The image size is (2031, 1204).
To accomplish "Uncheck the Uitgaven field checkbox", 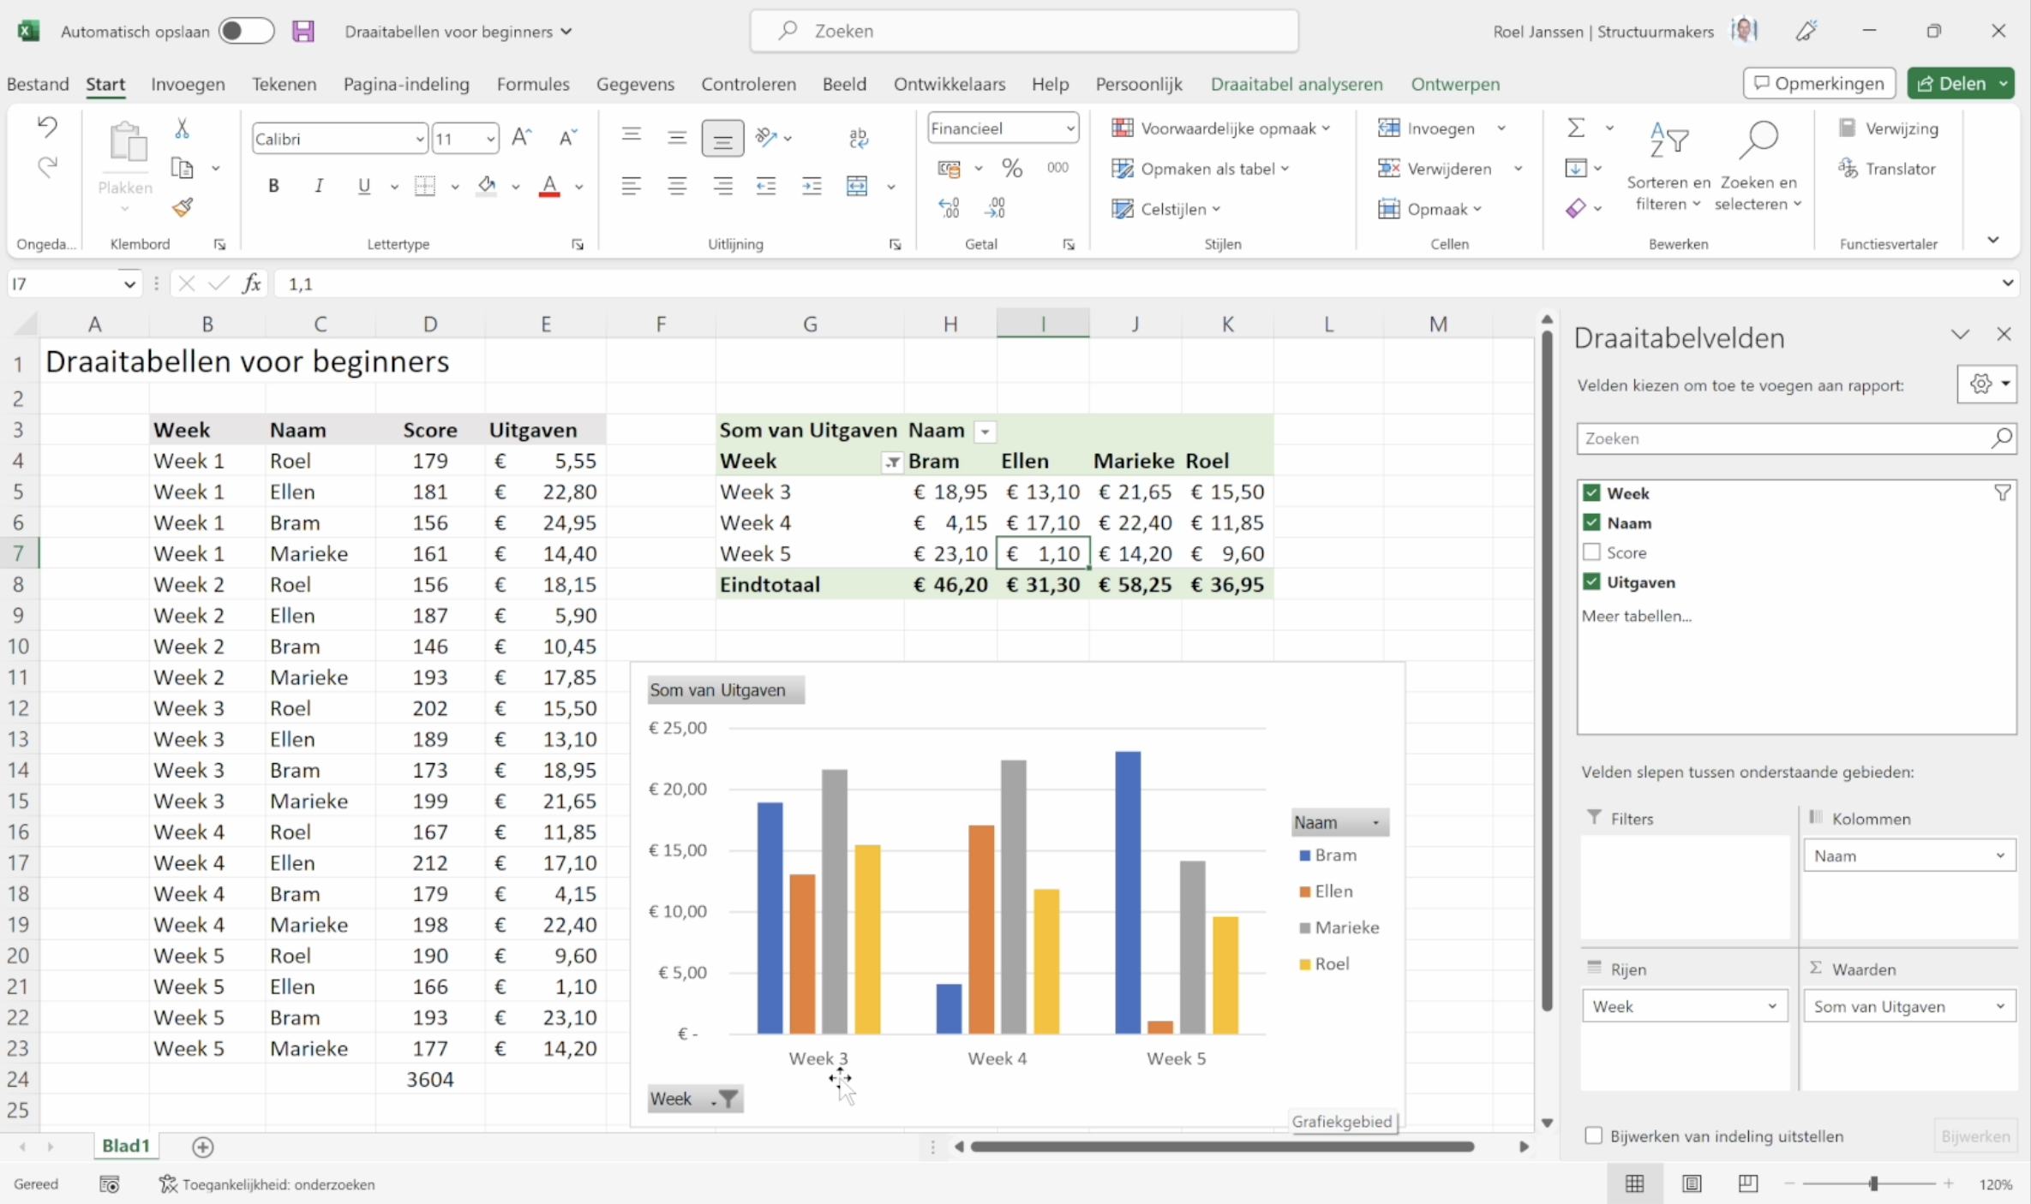I will click(x=1591, y=582).
